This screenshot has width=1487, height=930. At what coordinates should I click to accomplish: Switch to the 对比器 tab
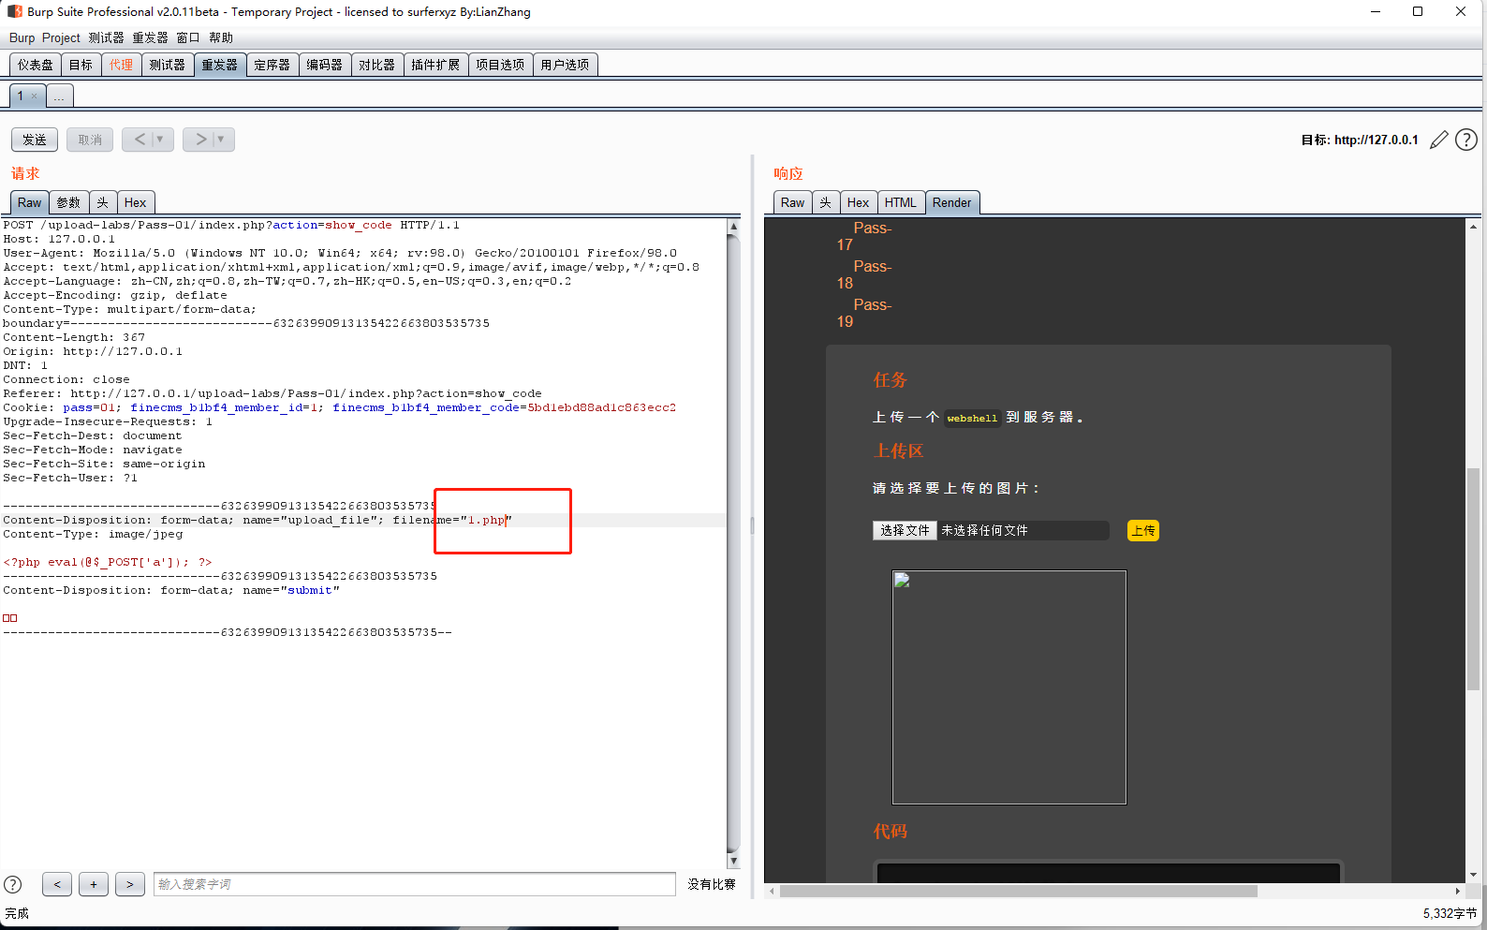377,65
